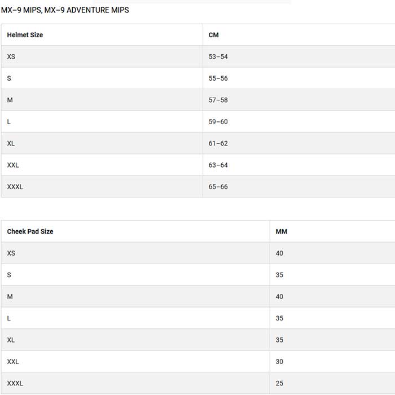Click the MM column header

tap(281, 231)
